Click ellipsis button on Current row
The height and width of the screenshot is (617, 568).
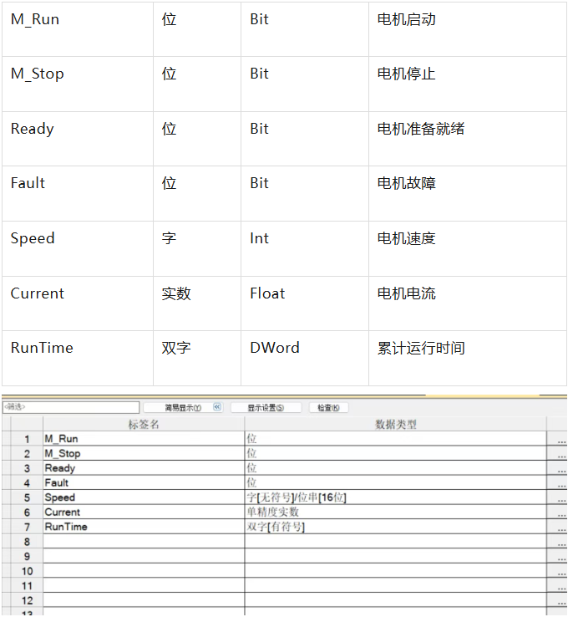[x=560, y=512]
